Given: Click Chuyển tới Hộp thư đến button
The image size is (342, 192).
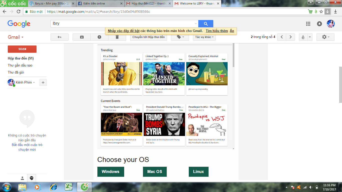Looking at the screenshot, I should (149, 37).
